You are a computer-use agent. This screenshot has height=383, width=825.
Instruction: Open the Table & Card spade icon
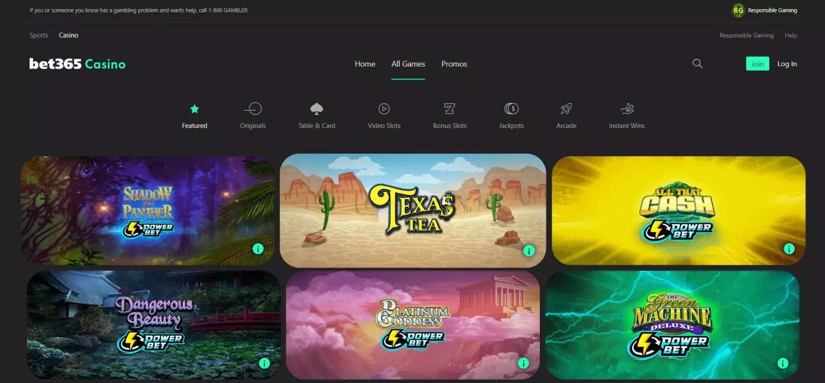coord(316,109)
